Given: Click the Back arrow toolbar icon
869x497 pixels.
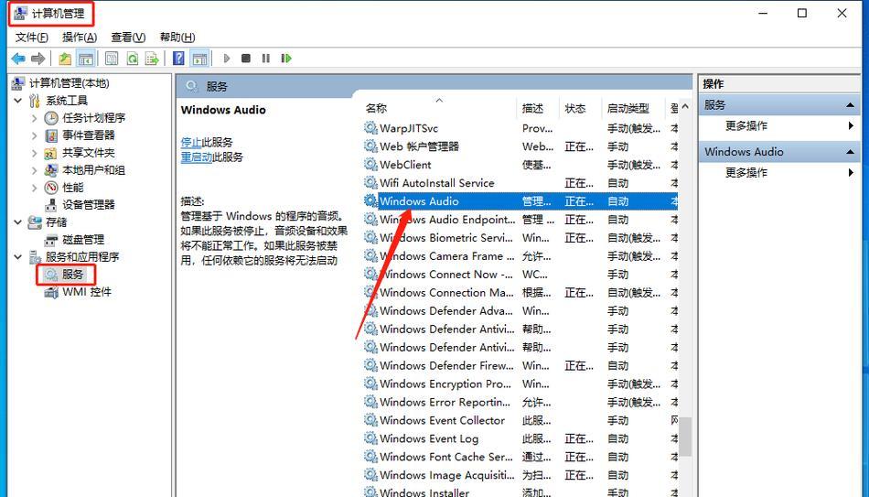Looking at the screenshot, I should 18,59.
